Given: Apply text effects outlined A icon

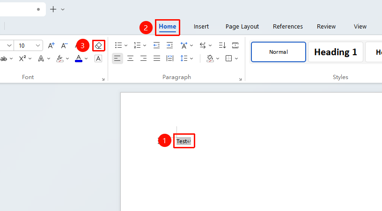Looking at the screenshot, I should click(x=41, y=58).
